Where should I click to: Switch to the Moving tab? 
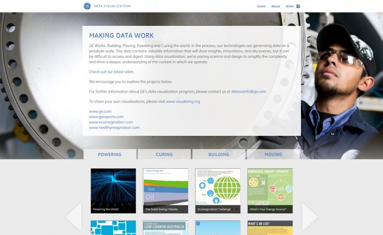tap(273, 154)
